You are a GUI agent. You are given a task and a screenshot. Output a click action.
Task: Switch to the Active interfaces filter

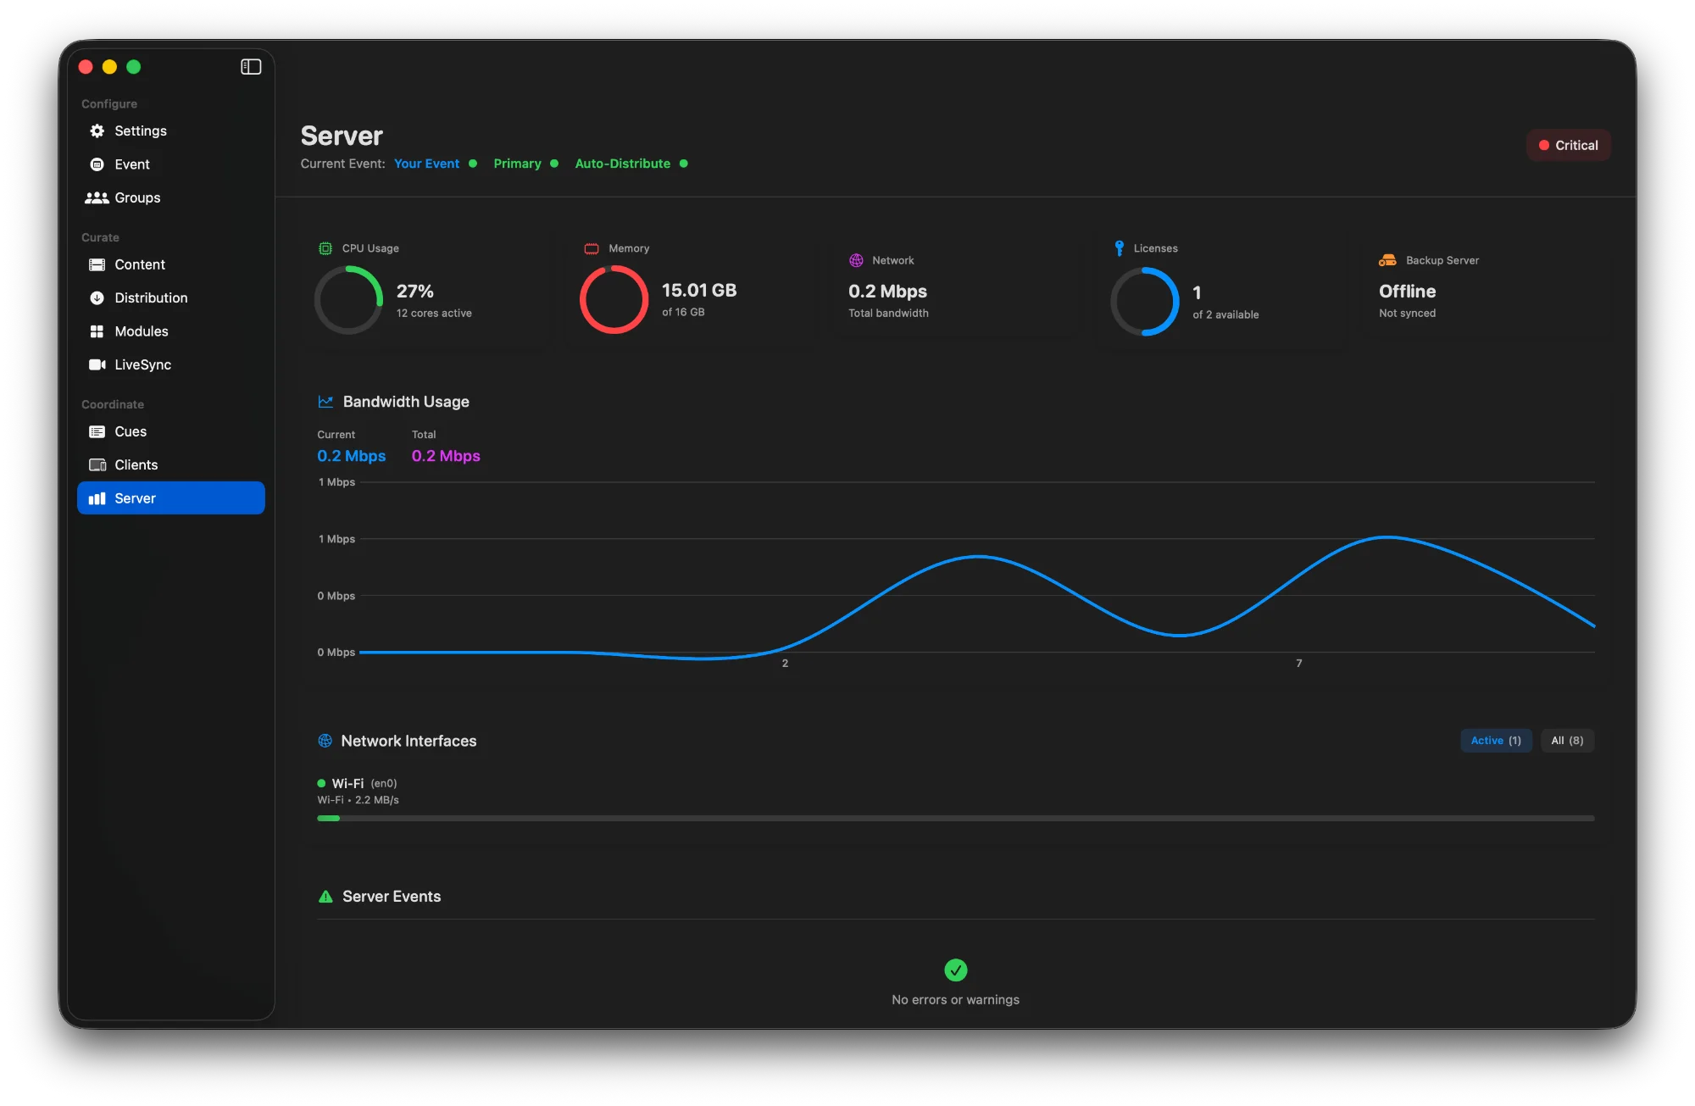coord(1495,740)
